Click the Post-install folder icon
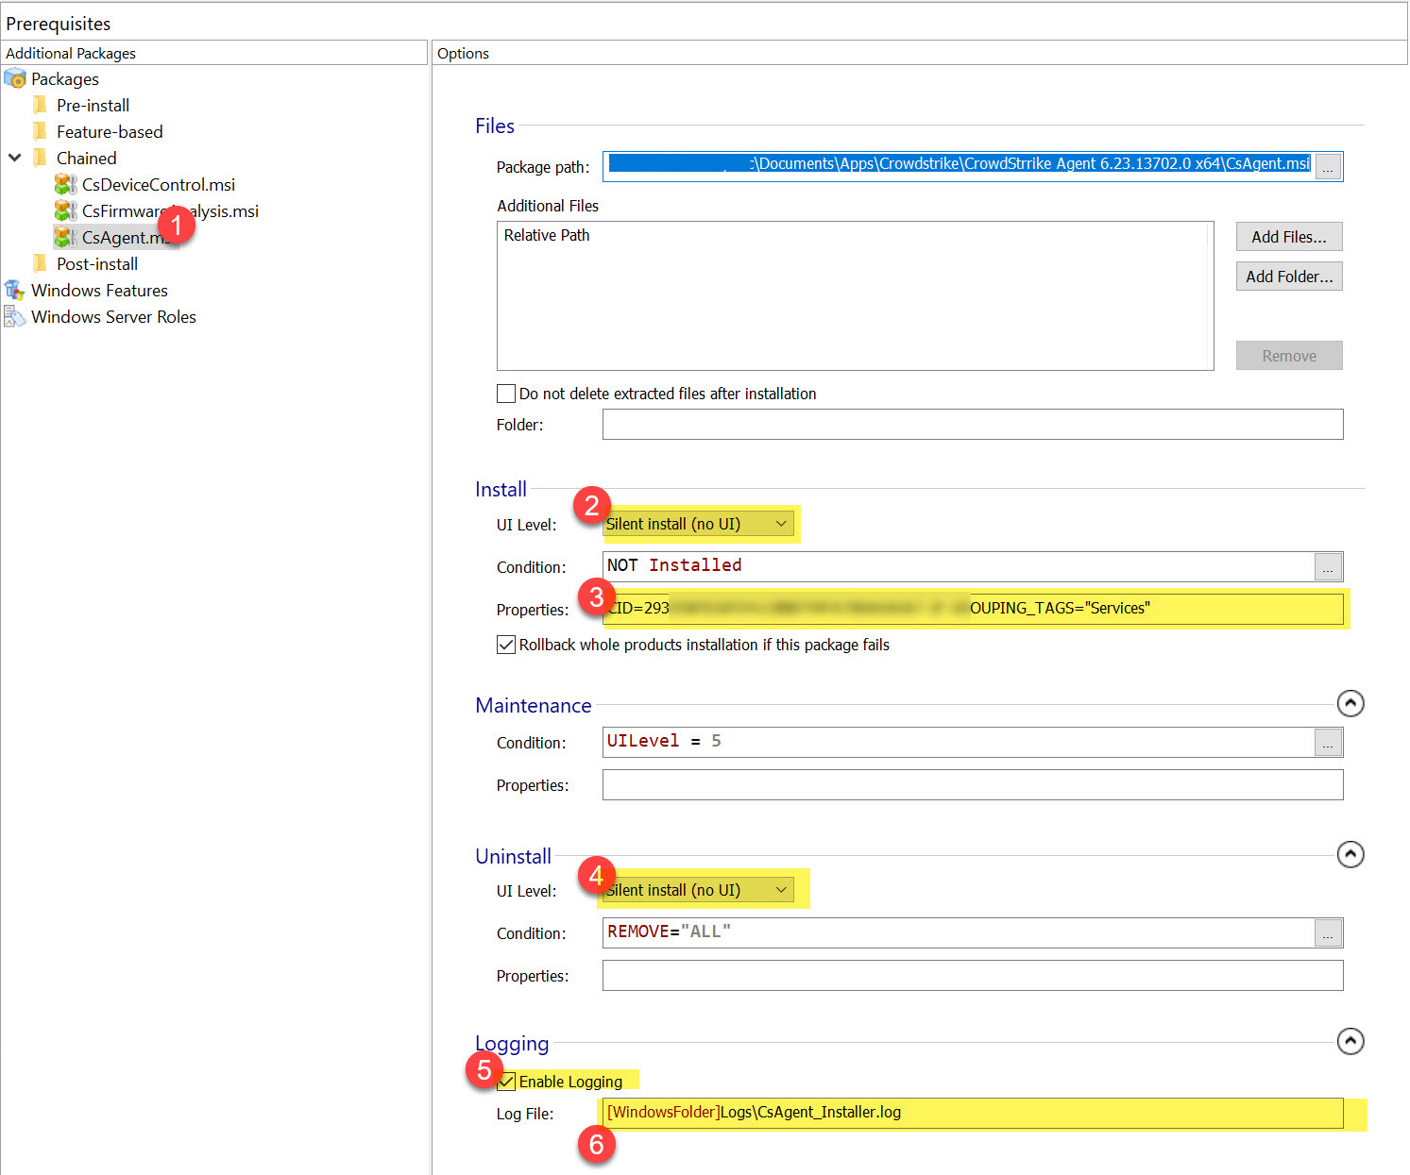 click(x=41, y=263)
